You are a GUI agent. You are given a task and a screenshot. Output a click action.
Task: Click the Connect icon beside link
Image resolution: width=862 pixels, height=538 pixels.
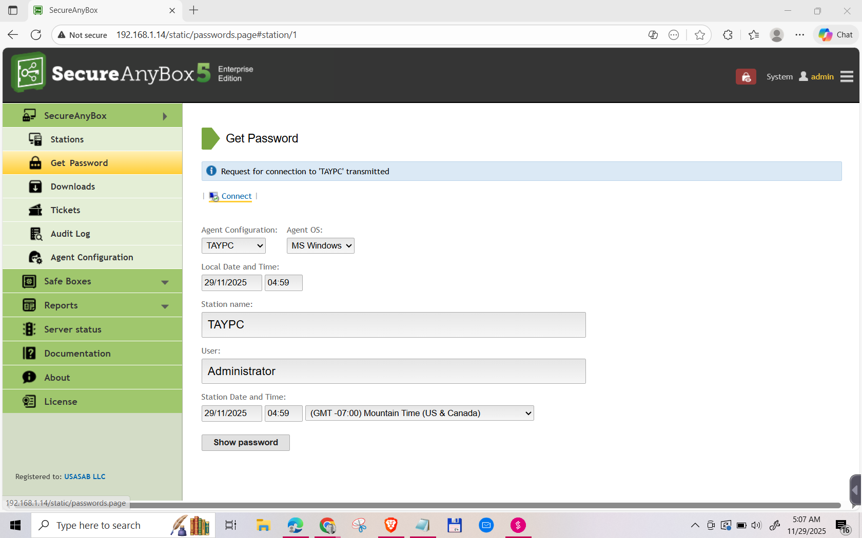(x=214, y=196)
